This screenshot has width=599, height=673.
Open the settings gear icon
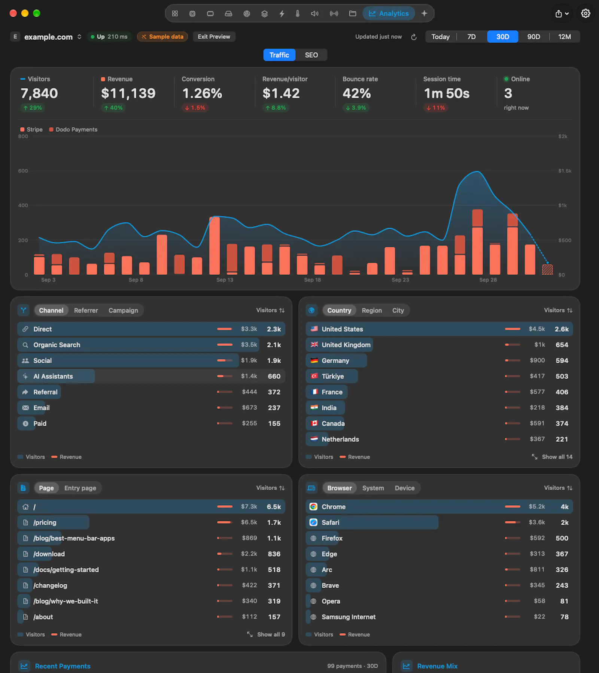[x=586, y=13]
